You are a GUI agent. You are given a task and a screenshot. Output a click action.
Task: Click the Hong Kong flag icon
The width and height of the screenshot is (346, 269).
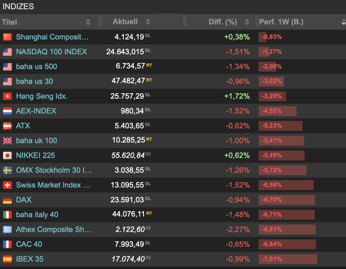(7, 97)
